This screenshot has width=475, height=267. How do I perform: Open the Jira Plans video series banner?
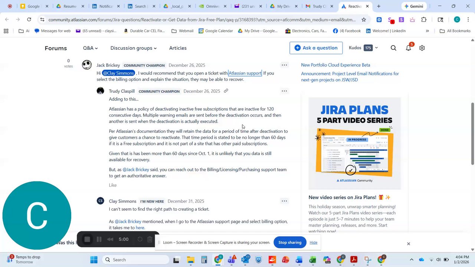point(355,144)
